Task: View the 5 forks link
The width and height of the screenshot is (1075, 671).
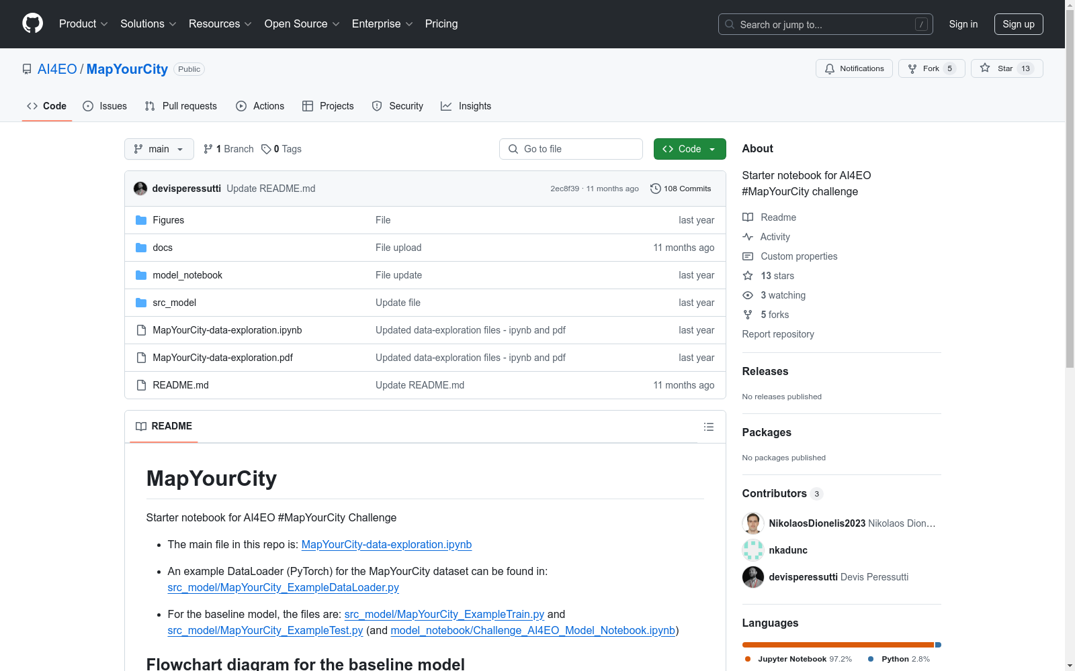Action: click(x=766, y=315)
